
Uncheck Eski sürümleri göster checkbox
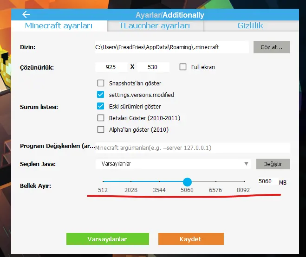101,106
